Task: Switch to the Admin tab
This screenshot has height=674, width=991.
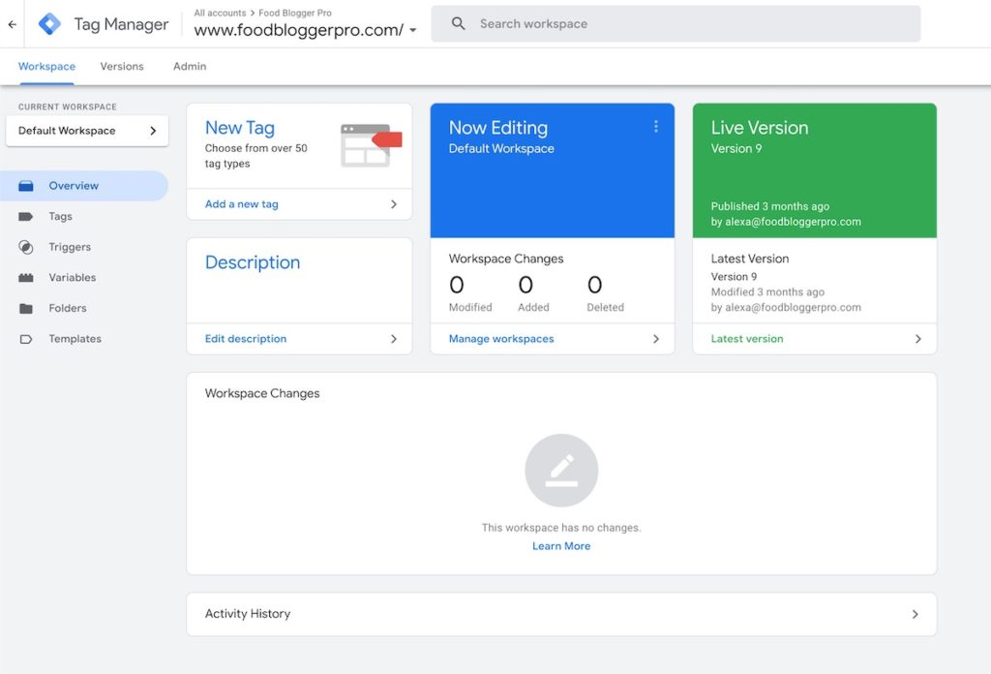Action: [190, 67]
